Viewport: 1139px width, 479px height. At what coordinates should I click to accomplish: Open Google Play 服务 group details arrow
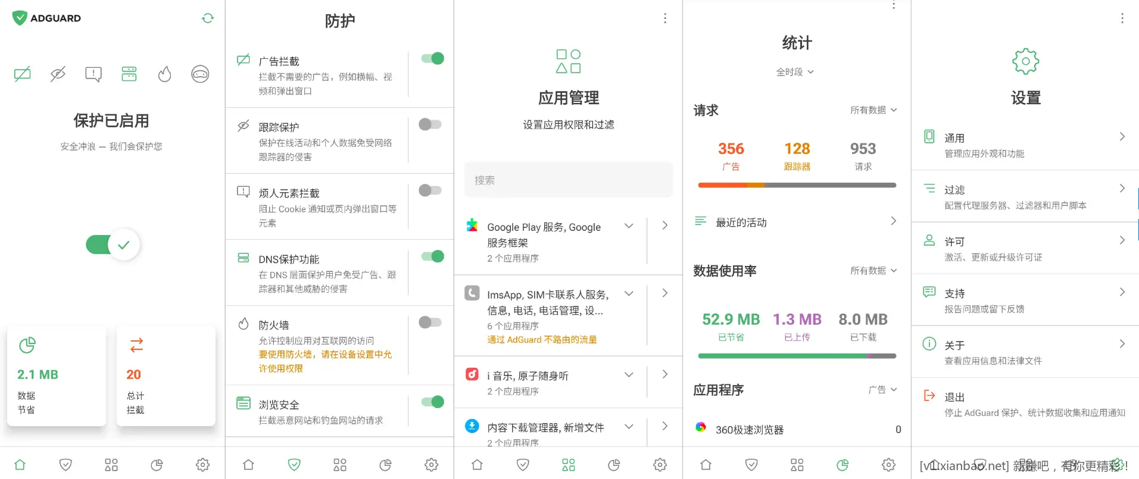pyautogui.click(x=665, y=226)
